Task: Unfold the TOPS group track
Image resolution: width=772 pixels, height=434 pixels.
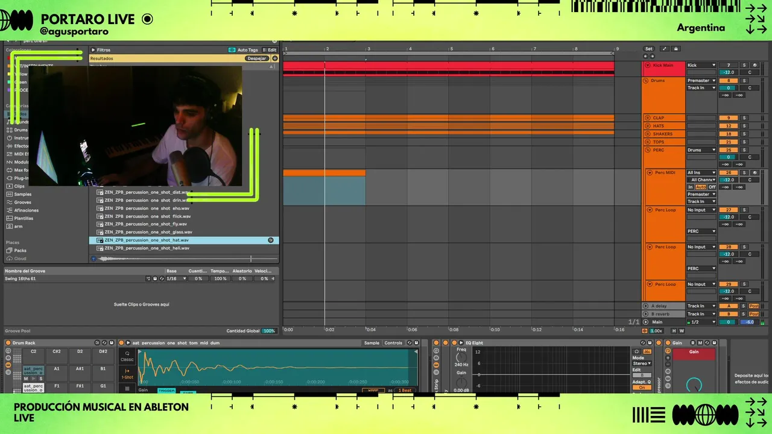Action: (x=648, y=142)
